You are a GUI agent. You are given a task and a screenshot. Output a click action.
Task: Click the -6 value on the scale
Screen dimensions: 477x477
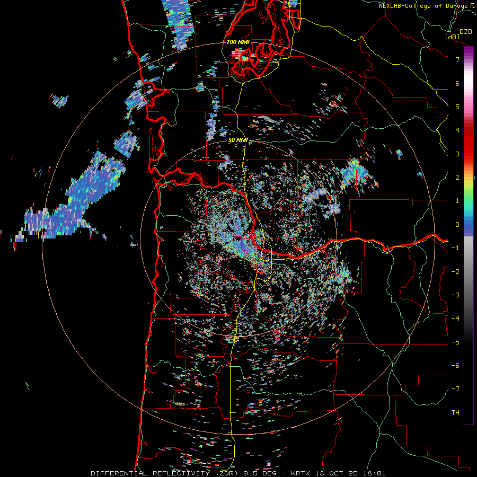point(455,366)
